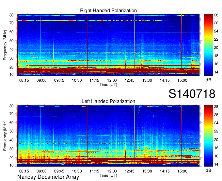Click the '14' value on the bottom color bar
This screenshot has height=181, width=222.
[x=216, y=164]
